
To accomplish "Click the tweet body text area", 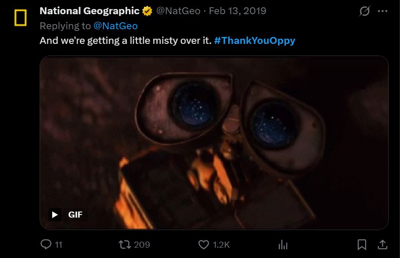I will [x=125, y=40].
